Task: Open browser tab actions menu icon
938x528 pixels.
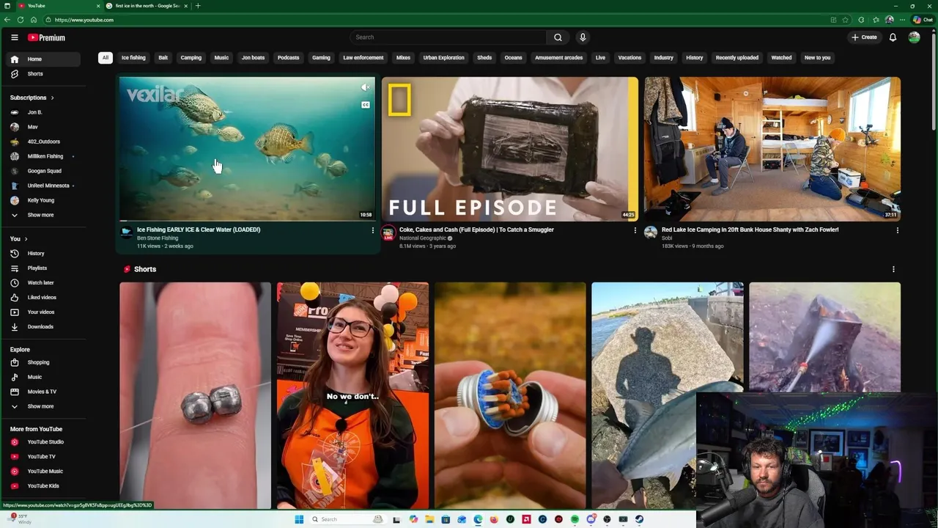Action: click(x=7, y=6)
